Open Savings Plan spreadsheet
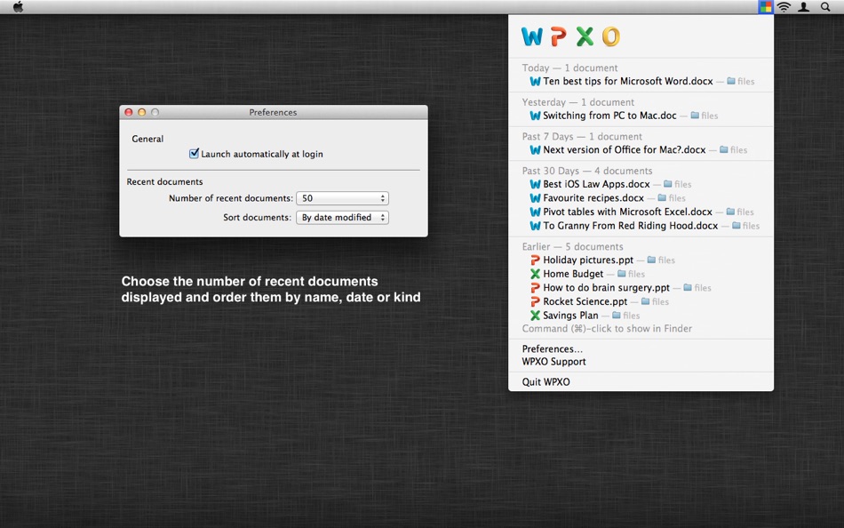The height and width of the screenshot is (528, 844). coord(570,316)
